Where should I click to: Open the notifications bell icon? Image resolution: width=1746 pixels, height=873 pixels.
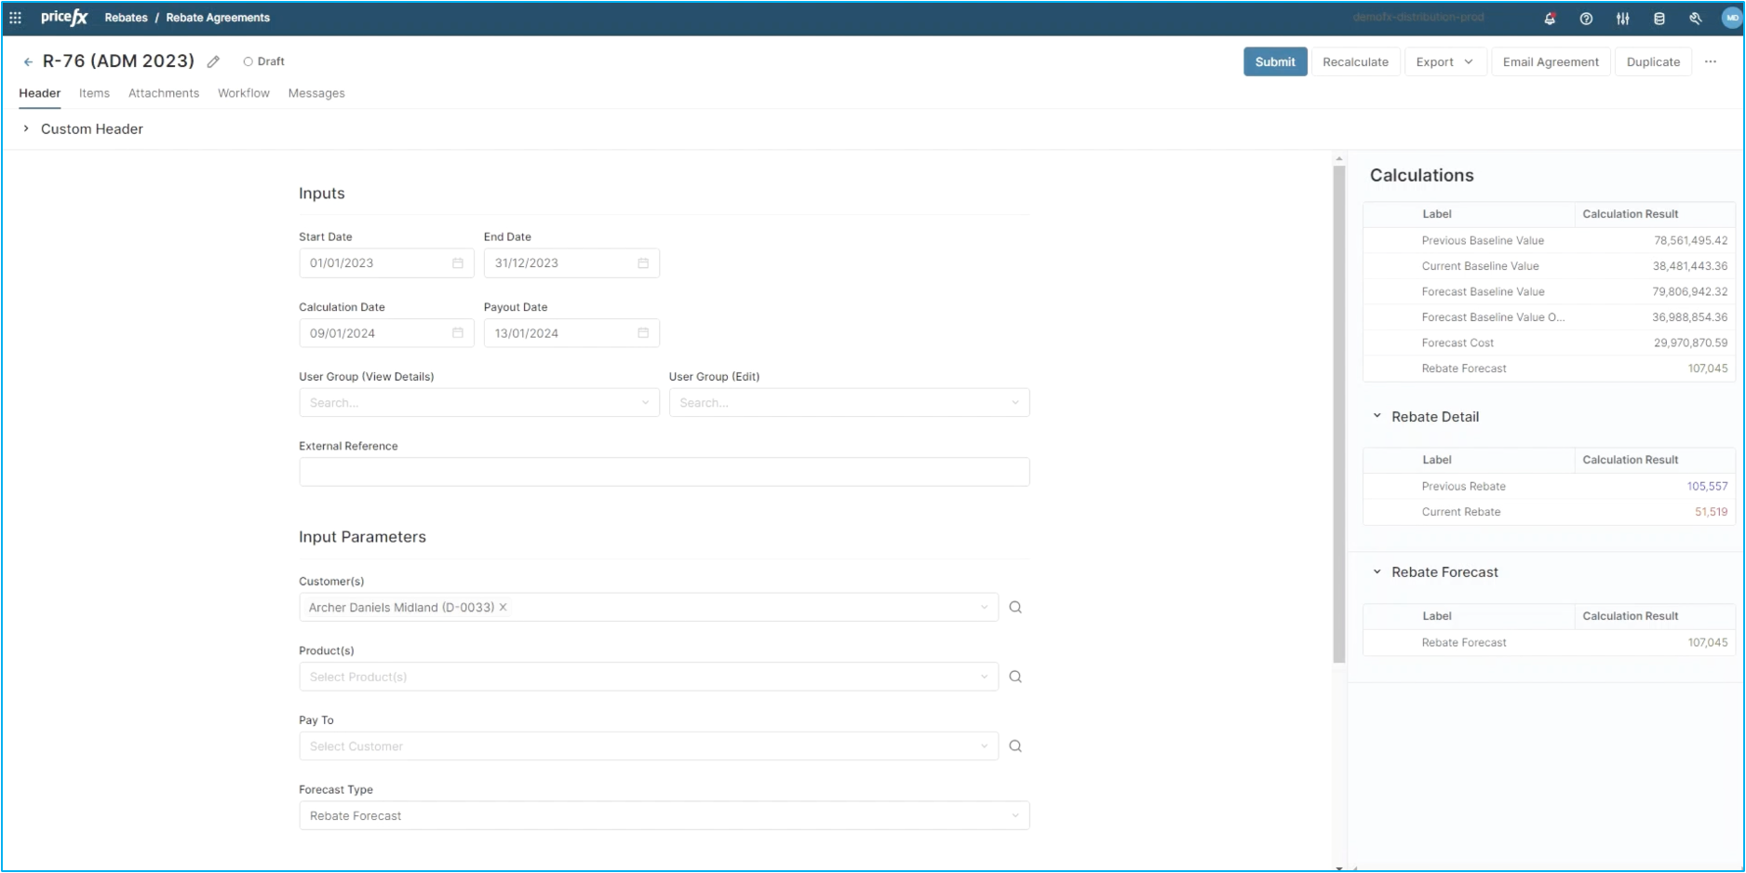(1550, 19)
